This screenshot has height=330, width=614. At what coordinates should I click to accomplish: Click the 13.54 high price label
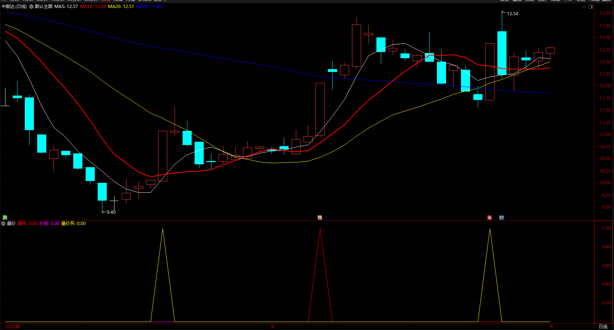tap(513, 14)
